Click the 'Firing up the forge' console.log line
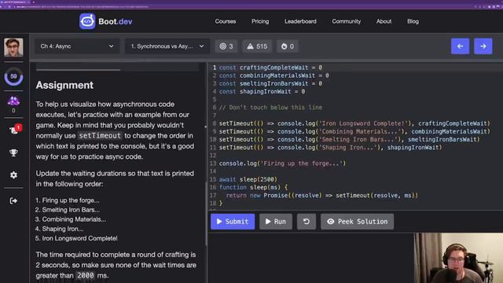The width and height of the screenshot is (503, 283). pyautogui.click(x=282, y=164)
